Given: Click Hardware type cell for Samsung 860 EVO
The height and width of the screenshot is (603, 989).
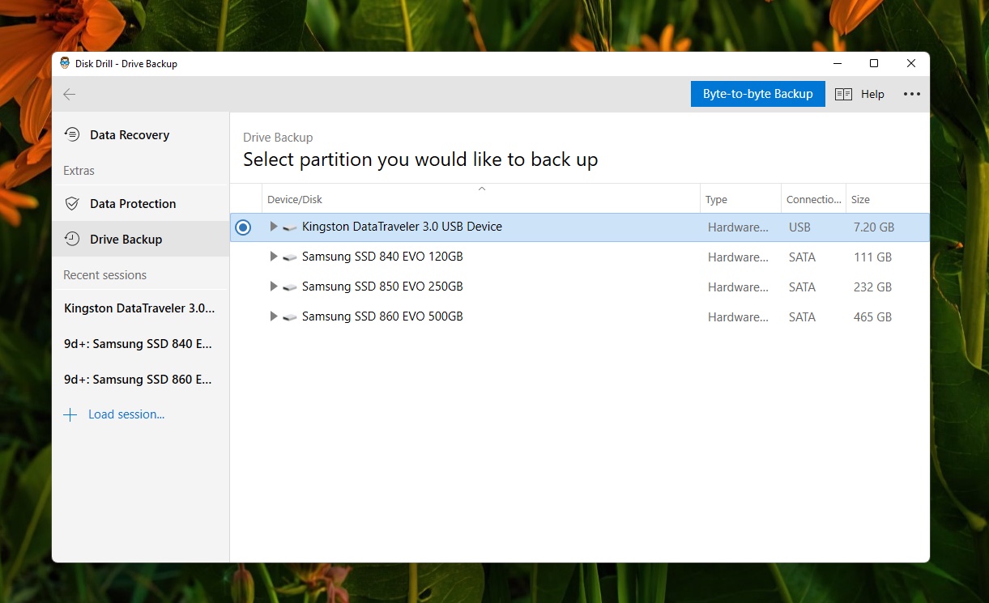Looking at the screenshot, I should pyautogui.click(x=739, y=317).
